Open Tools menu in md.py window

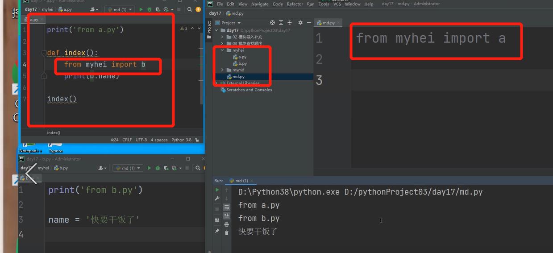point(324,4)
